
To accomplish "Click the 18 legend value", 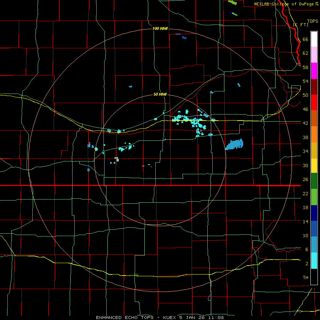I will [305, 208].
